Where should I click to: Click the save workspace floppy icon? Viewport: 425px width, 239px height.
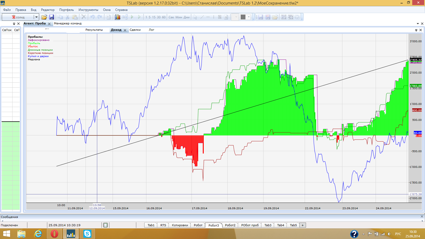(261, 17)
